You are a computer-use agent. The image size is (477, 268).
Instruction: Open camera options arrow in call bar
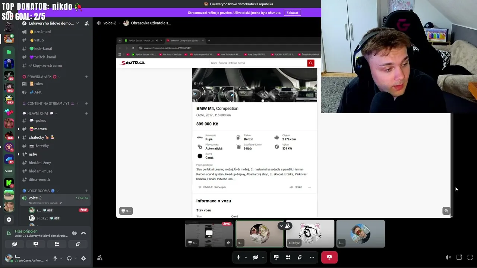click(x=263, y=257)
